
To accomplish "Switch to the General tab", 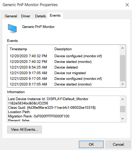I will coord(11,16).
